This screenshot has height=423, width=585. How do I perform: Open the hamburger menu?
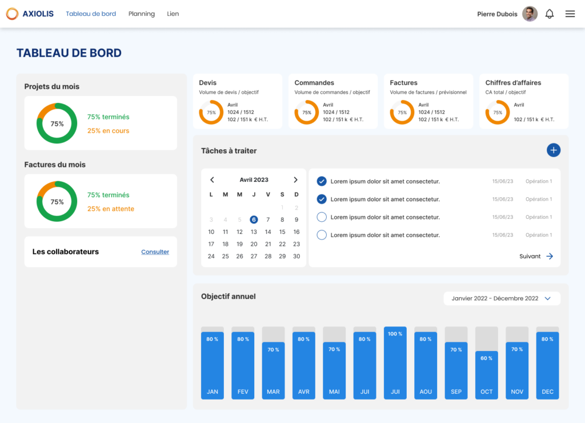point(570,14)
